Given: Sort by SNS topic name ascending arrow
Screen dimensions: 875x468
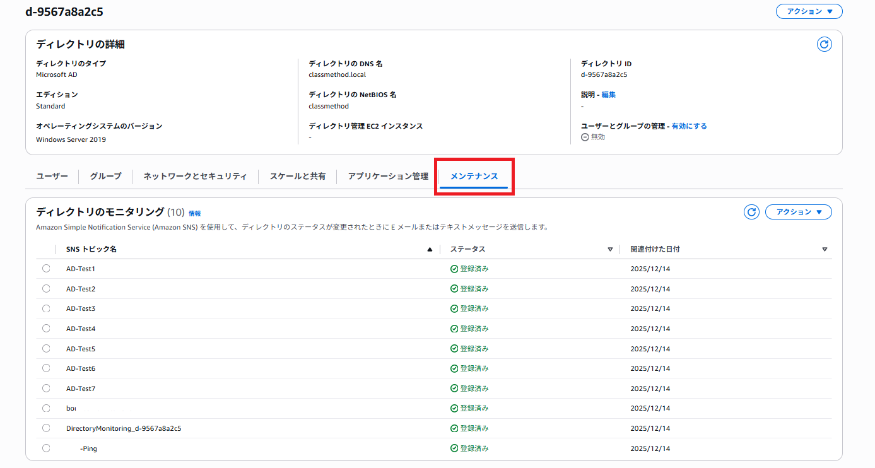Looking at the screenshot, I should (x=430, y=250).
